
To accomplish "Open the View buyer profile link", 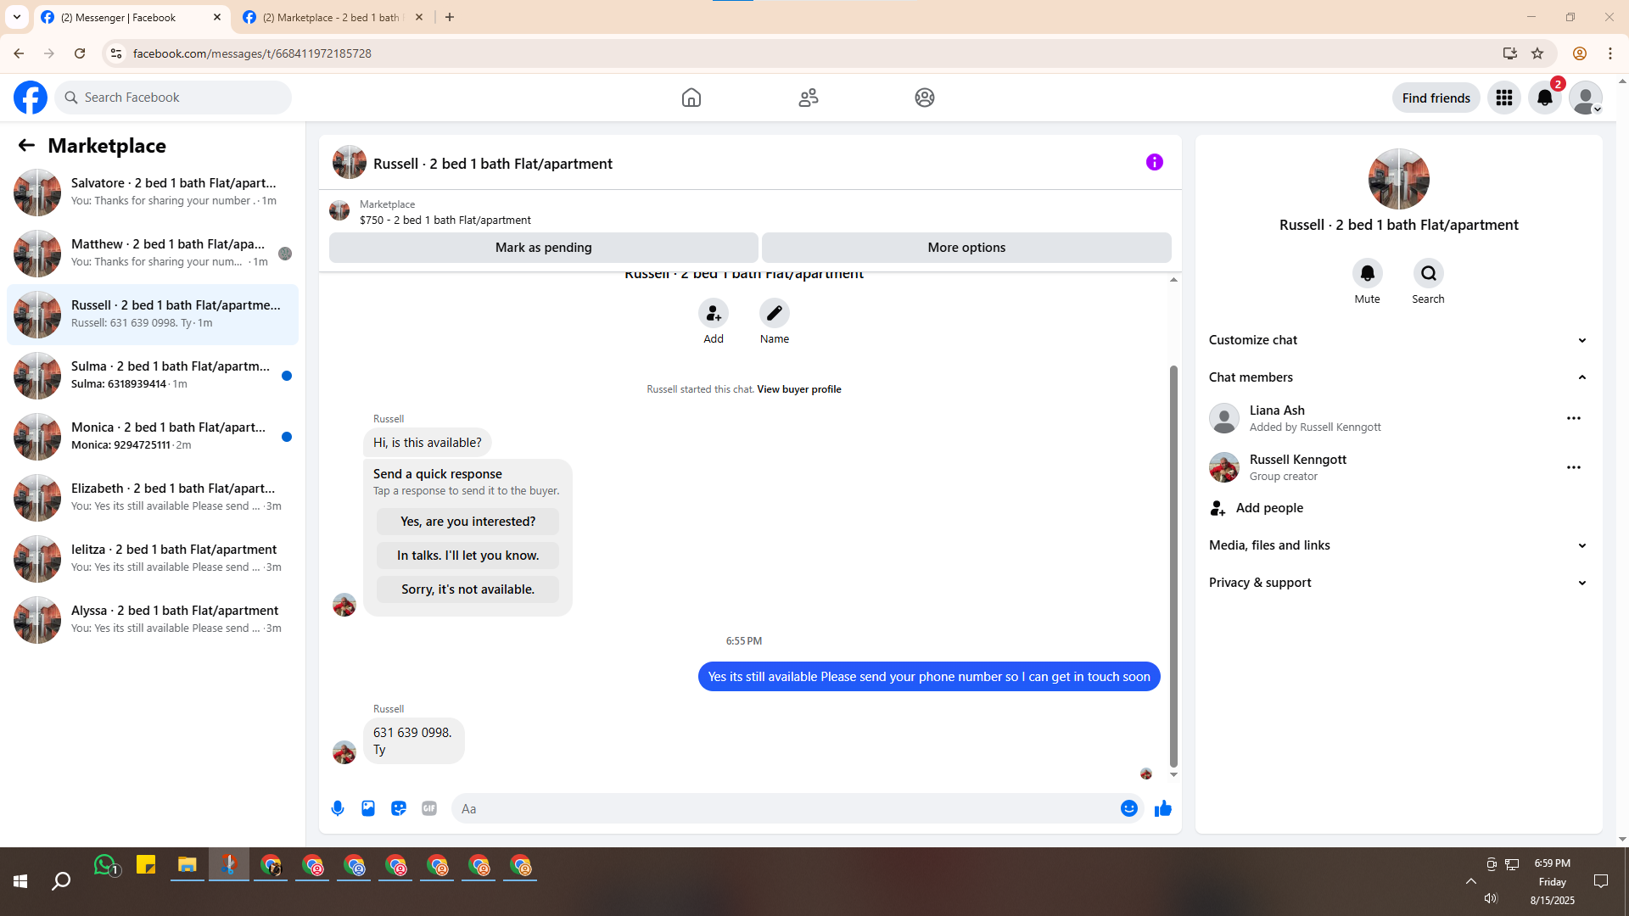I will (798, 389).
